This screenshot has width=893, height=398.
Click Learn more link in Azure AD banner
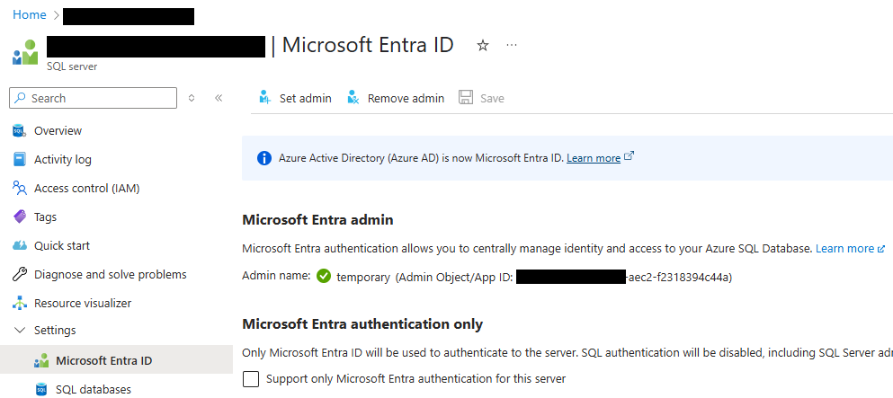point(594,158)
